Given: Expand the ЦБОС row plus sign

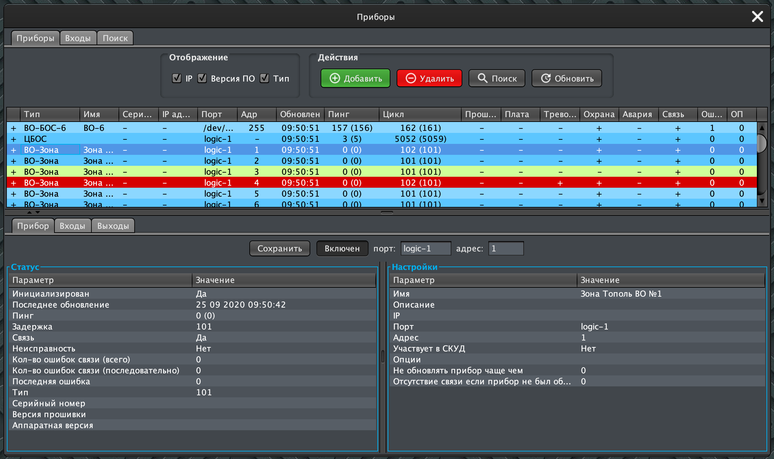Looking at the screenshot, I should pos(14,139).
